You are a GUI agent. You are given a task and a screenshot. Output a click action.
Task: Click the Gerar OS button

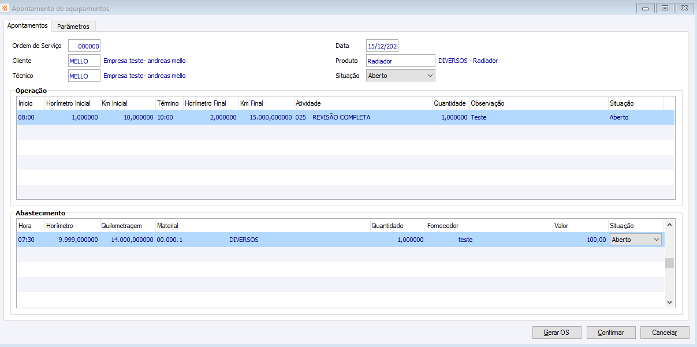pos(557,333)
